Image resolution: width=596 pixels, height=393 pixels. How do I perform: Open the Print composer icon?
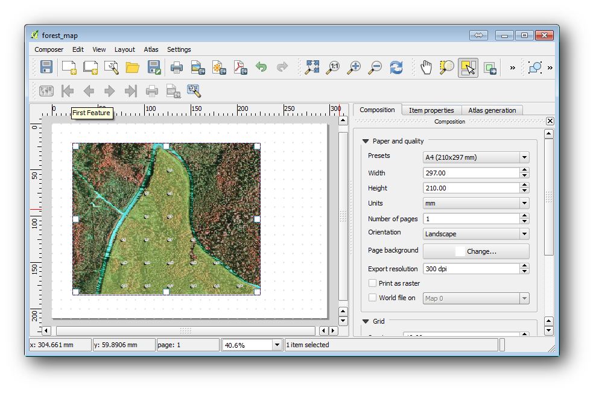(176, 68)
